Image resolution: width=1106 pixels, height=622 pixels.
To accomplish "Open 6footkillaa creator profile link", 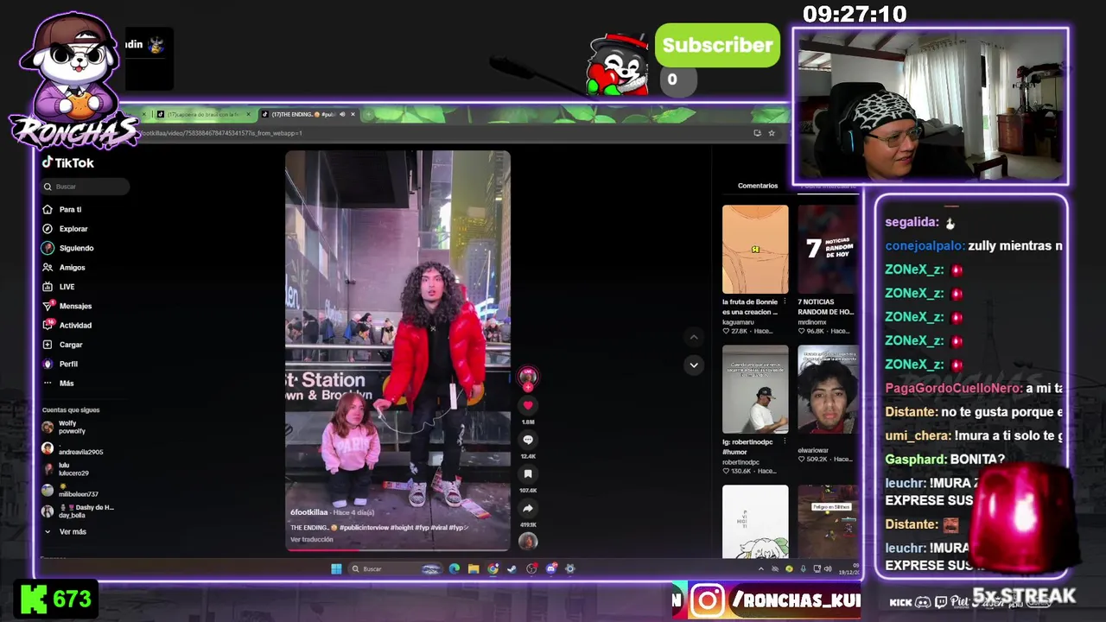I will coord(309,512).
